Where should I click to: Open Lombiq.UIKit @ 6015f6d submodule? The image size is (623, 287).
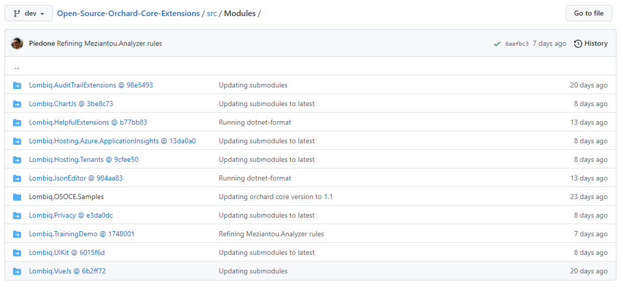67,252
